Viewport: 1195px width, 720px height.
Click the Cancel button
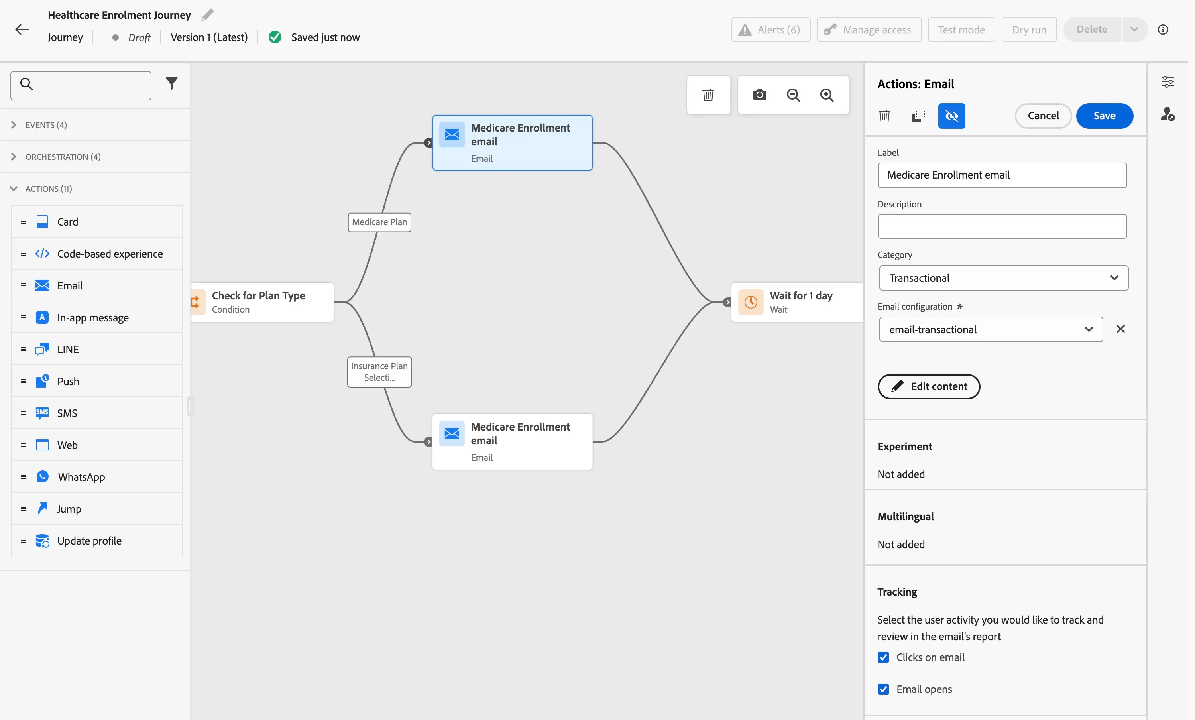pyautogui.click(x=1043, y=116)
